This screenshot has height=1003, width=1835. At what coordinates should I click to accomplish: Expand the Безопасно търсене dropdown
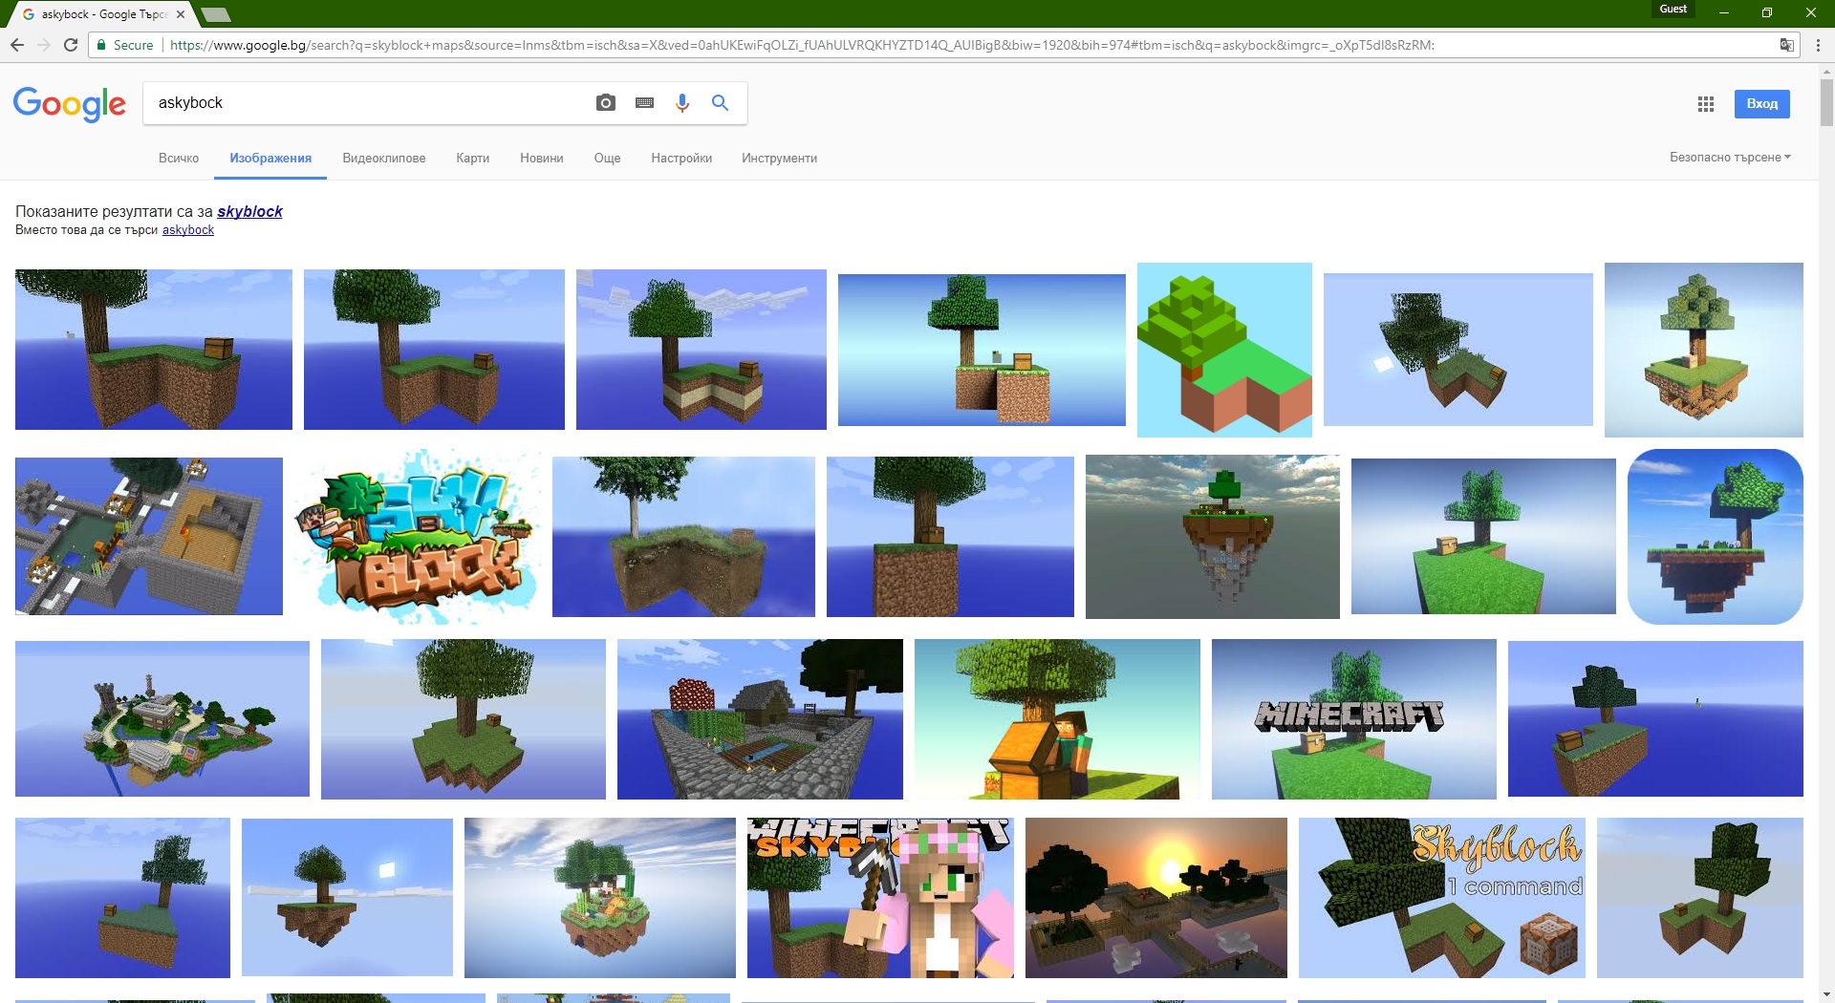[x=1730, y=157]
